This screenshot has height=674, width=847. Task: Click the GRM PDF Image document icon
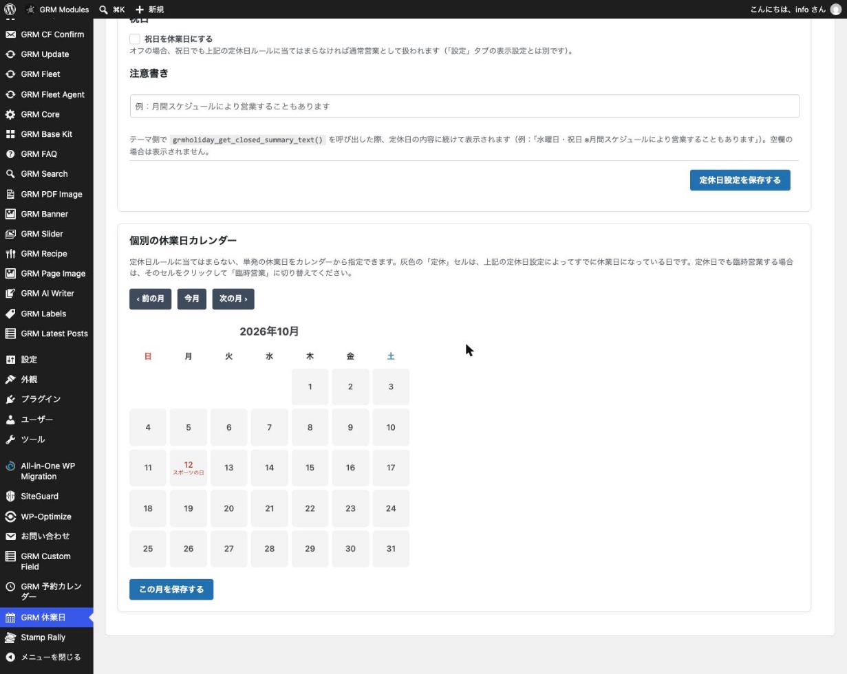click(10, 194)
